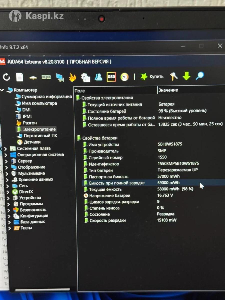
Task: Click the user contacts toolbar icon
Action: pyautogui.click(x=98, y=77)
